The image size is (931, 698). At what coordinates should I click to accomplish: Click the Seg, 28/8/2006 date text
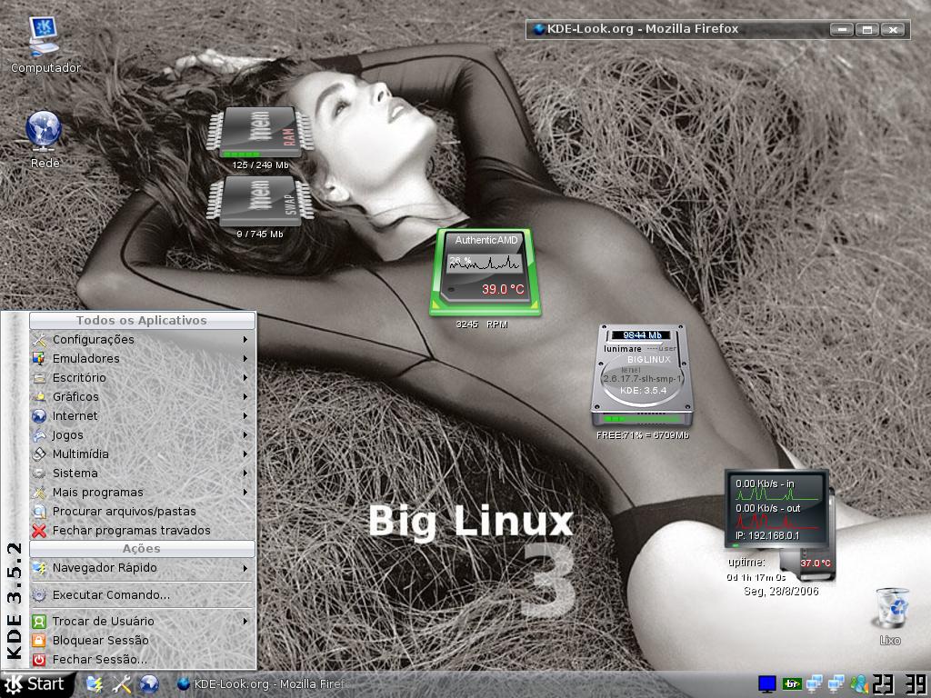[x=781, y=591]
